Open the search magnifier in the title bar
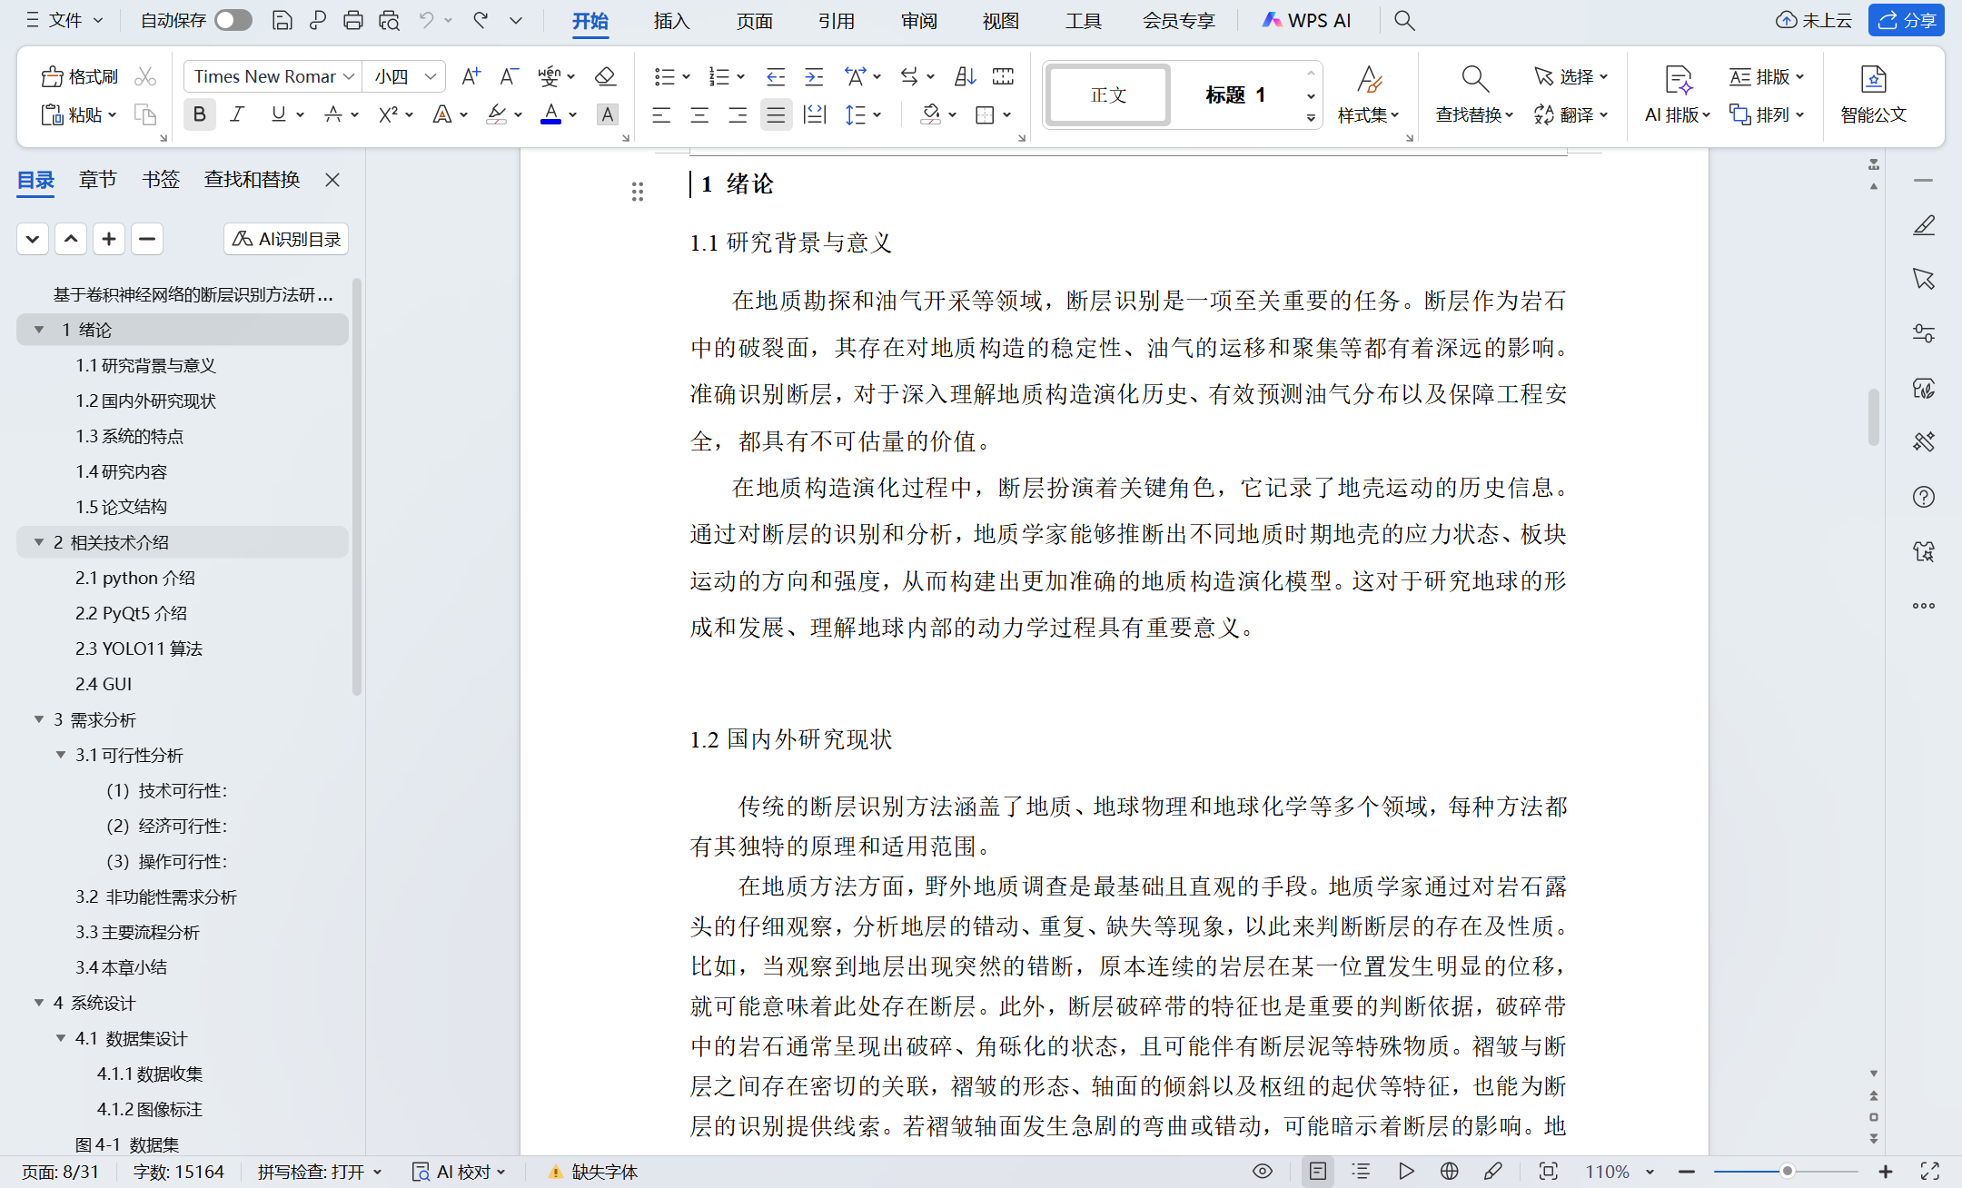 tap(1404, 20)
